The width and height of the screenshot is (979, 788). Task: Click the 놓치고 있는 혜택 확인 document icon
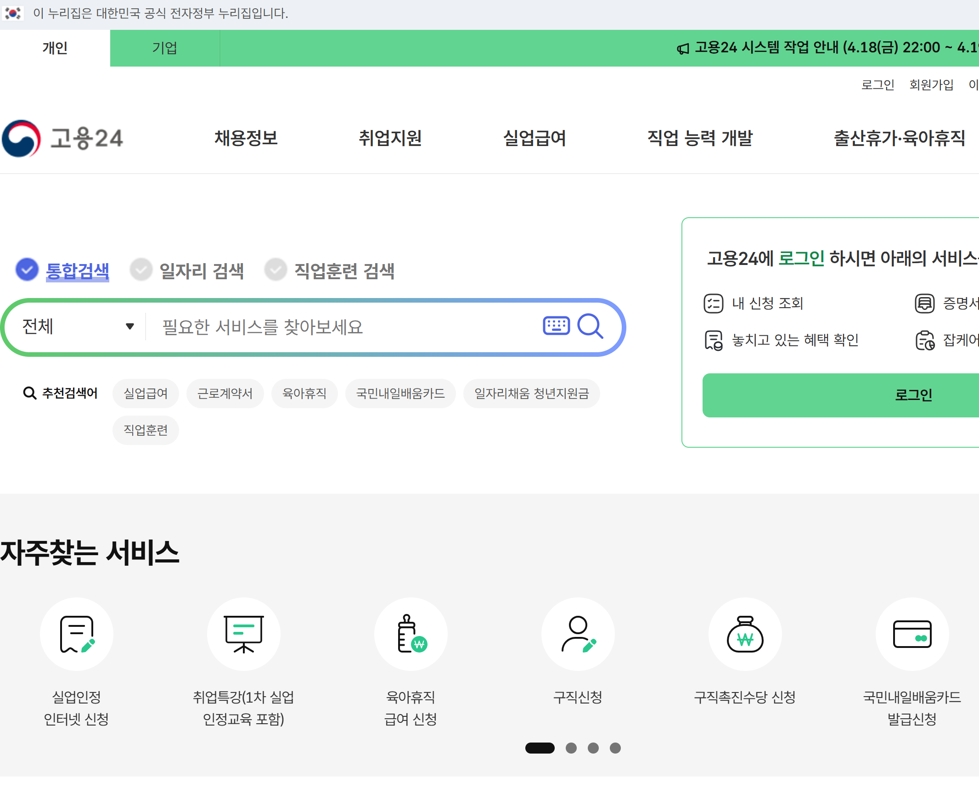pyautogui.click(x=714, y=340)
